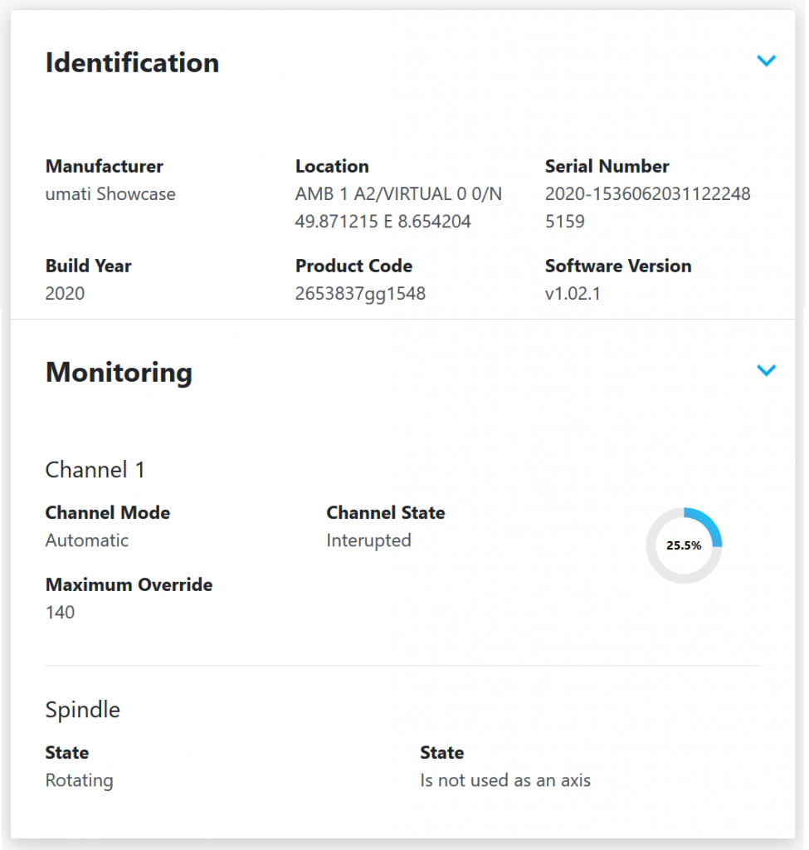
Task: Select the umati Showcase manufacturer value
Action: pyautogui.click(x=110, y=194)
